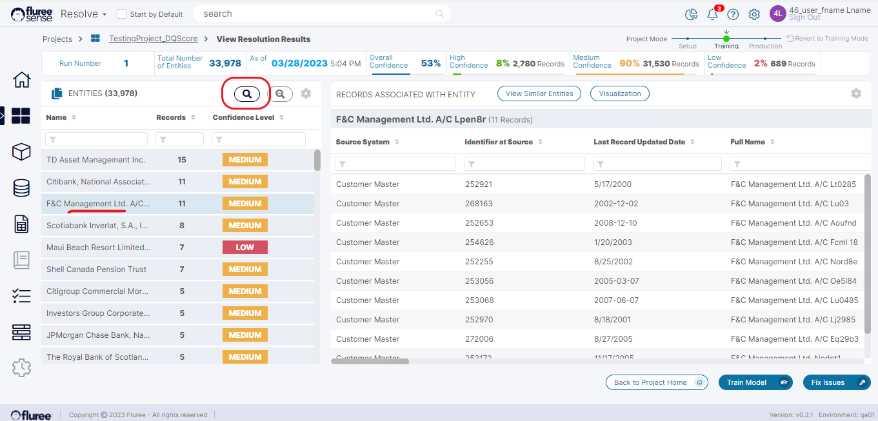The height and width of the screenshot is (421, 878).
Task: Open the notifications bell icon
Action: coord(712,14)
